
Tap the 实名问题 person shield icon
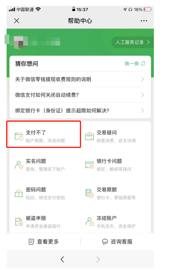19,165
